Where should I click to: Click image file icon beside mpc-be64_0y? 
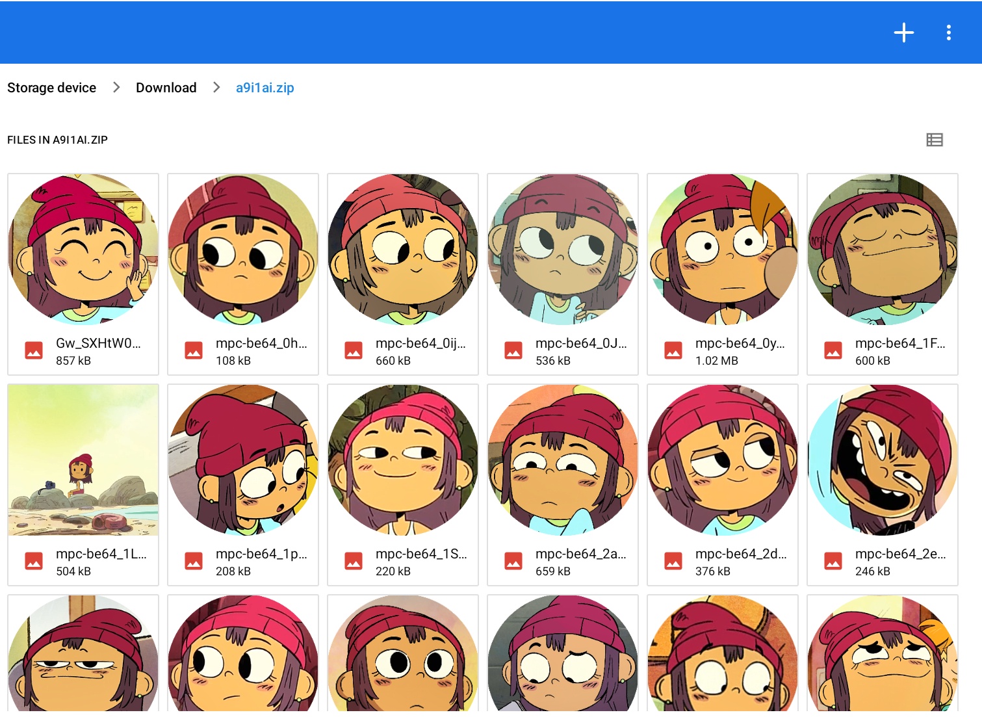click(x=673, y=351)
